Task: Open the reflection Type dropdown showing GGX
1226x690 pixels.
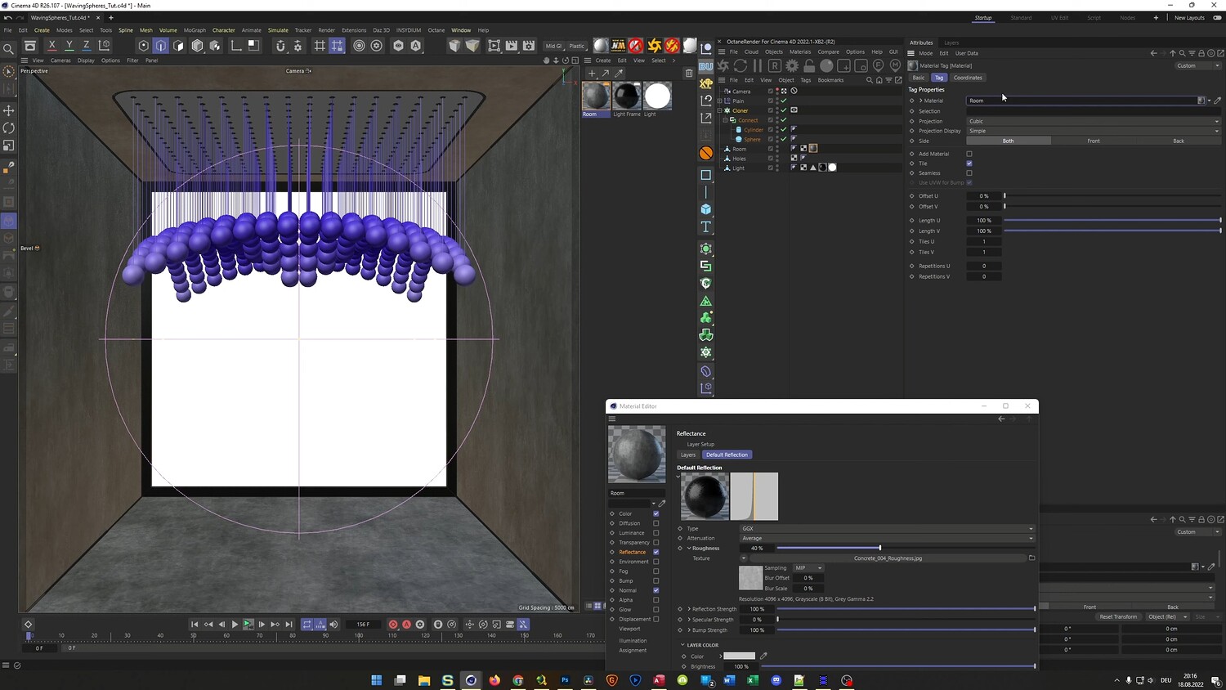Action: pos(887,529)
